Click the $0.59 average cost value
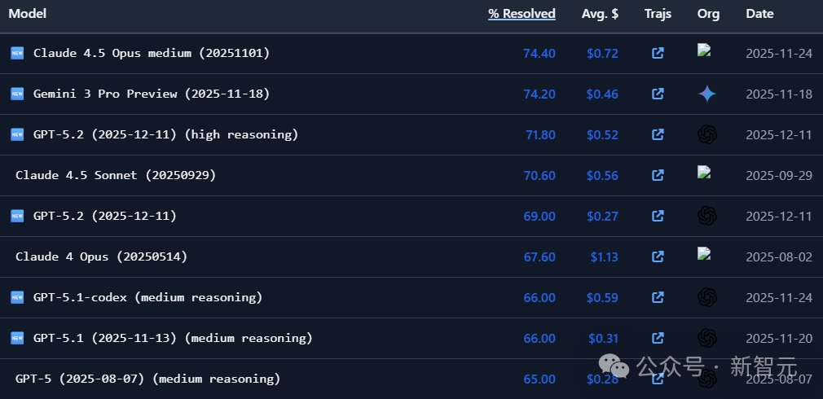This screenshot has width=823, height=399. [602, 297]
